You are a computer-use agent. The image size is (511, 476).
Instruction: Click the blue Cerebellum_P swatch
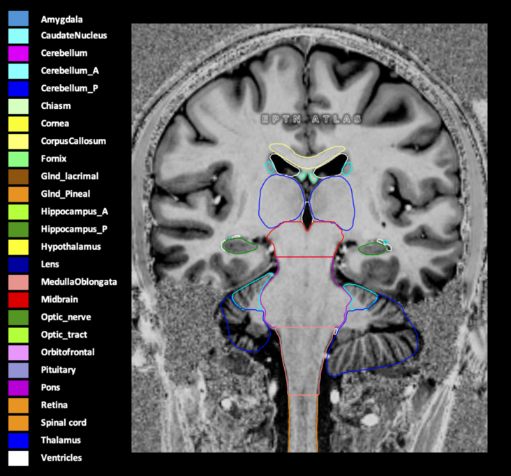coord(18,89)
